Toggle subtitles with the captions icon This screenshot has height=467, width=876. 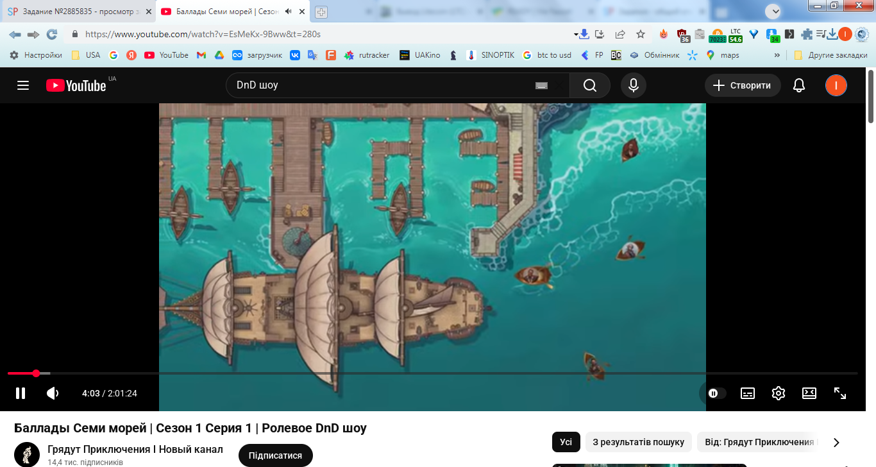(748, 393)
